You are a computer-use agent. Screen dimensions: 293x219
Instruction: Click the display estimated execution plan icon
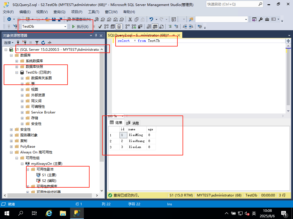(106, 27)
